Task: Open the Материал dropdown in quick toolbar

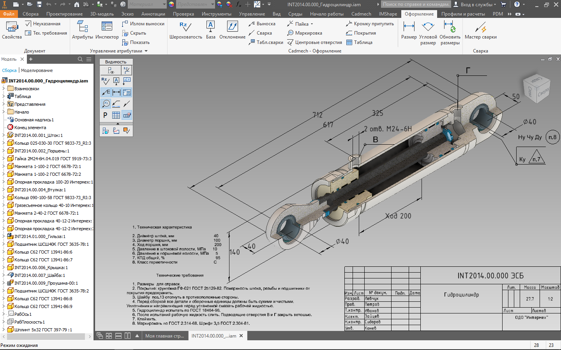Action: (x=164, y=4)
